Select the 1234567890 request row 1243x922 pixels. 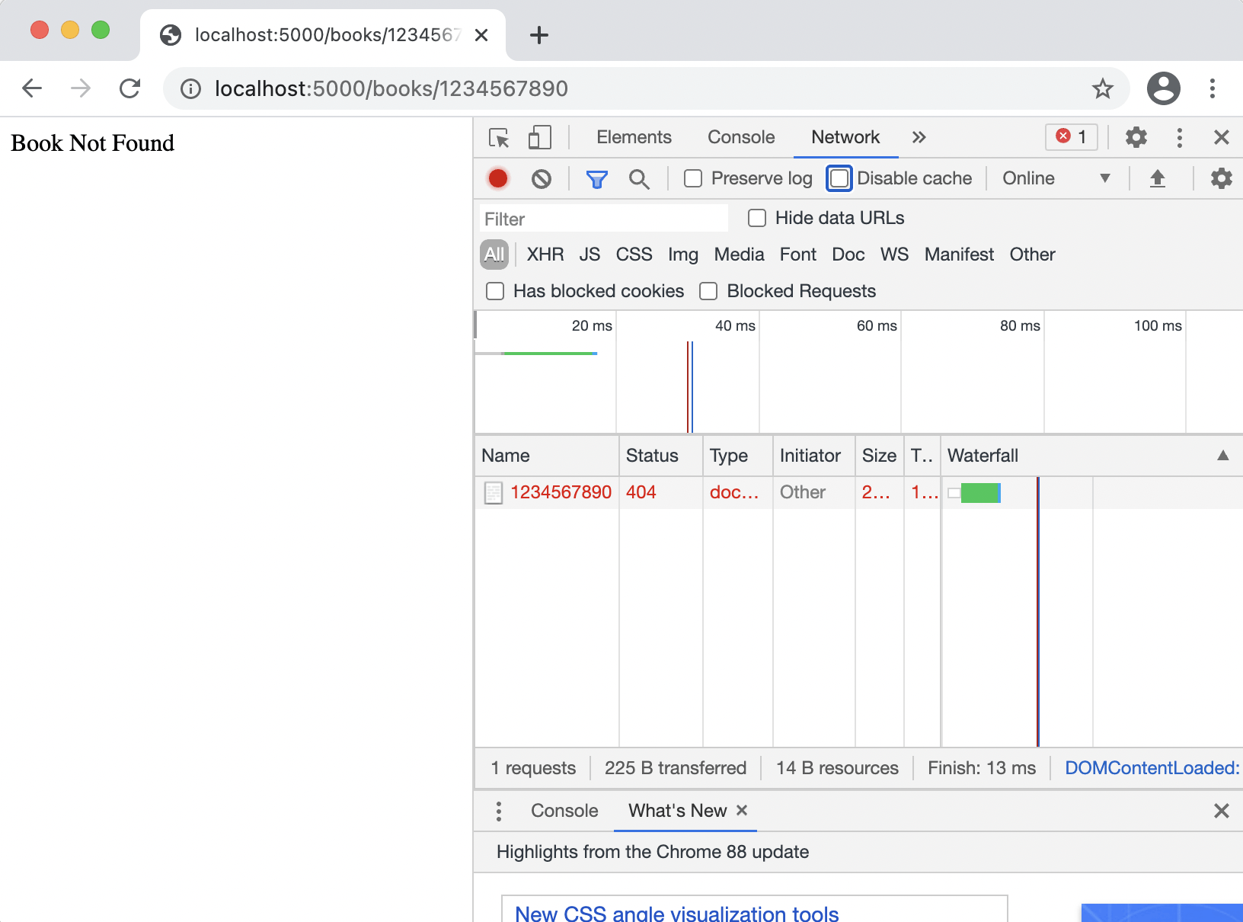click(561, 492)
